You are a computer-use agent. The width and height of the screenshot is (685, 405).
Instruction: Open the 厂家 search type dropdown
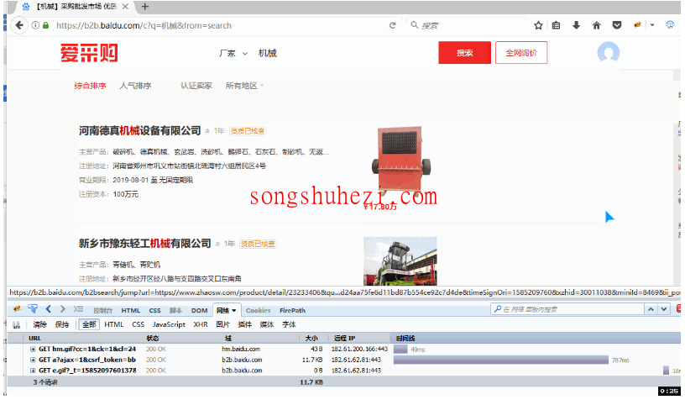[233, 54]
